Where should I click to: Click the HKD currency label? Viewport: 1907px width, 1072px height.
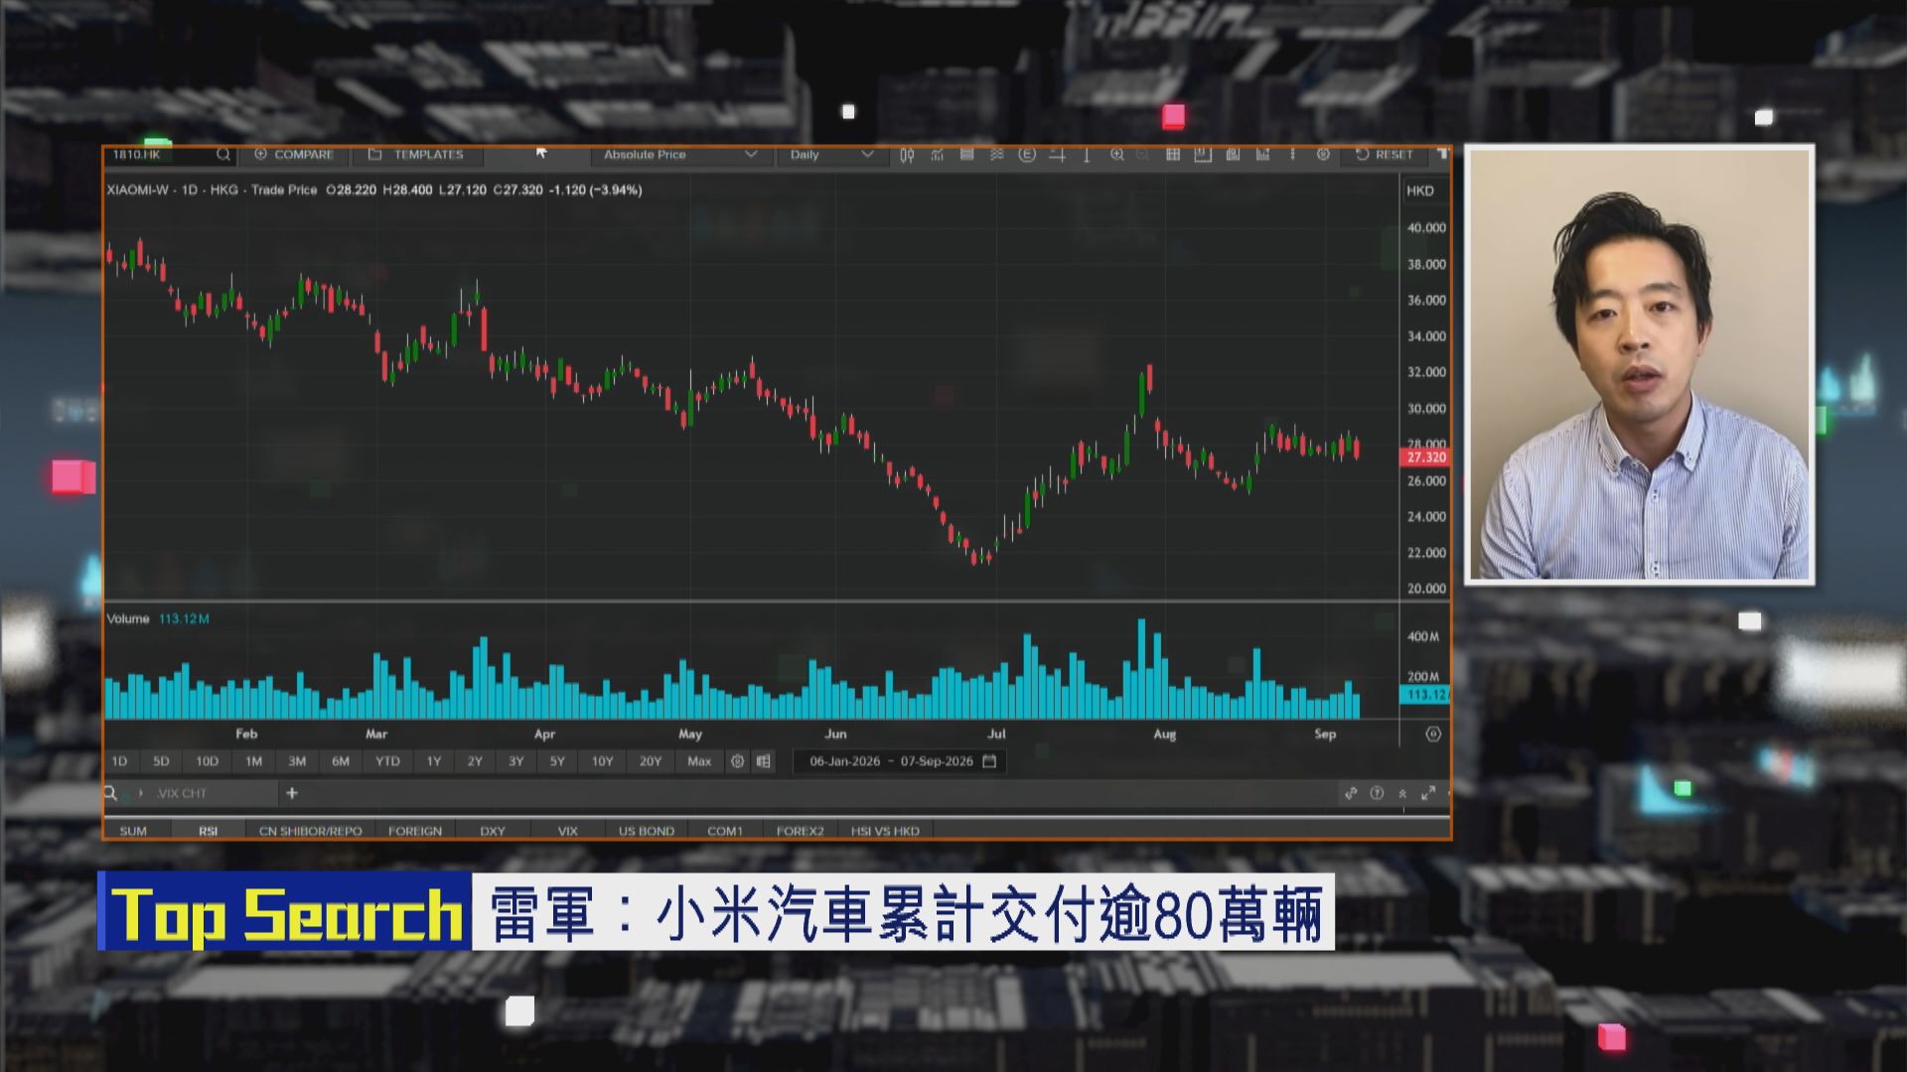pyautogui.click(x=1420, y=191)
